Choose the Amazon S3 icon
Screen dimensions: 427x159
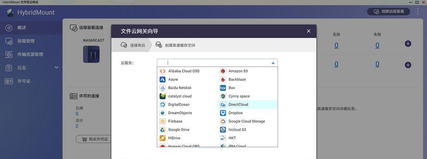223,71
